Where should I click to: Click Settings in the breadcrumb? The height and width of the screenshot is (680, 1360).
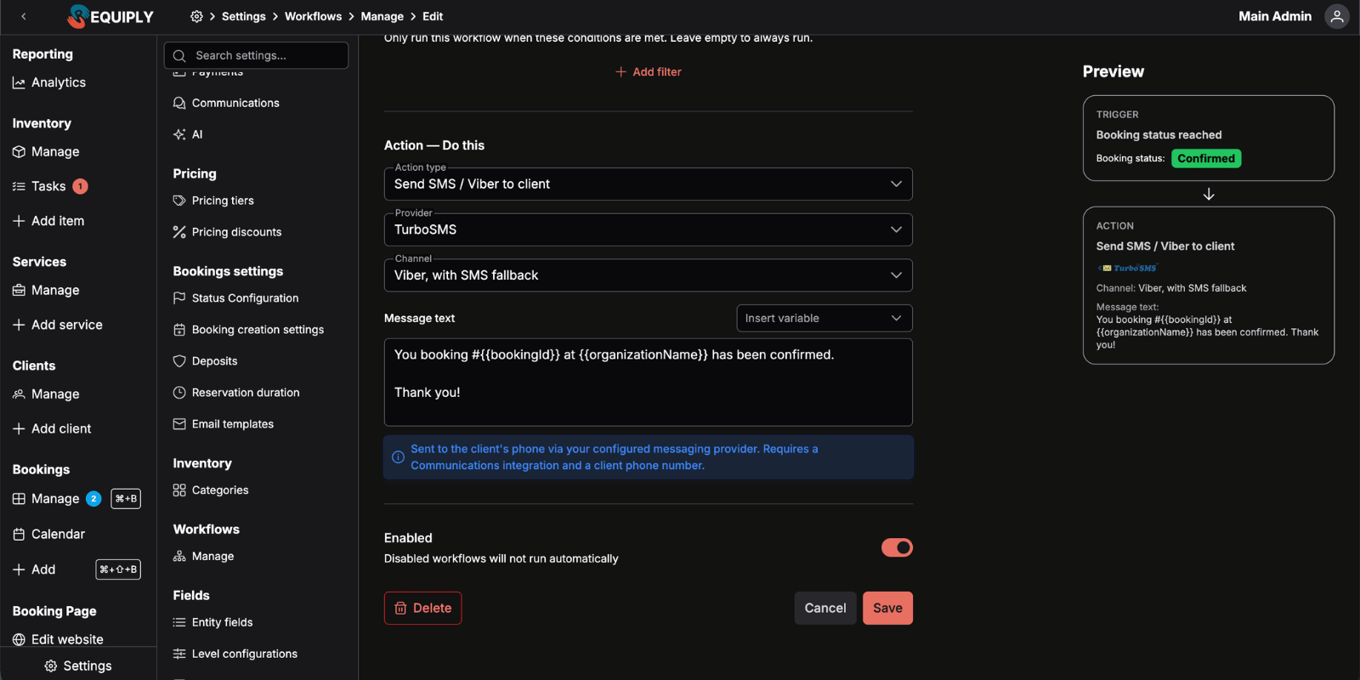(x=244, y=16)
